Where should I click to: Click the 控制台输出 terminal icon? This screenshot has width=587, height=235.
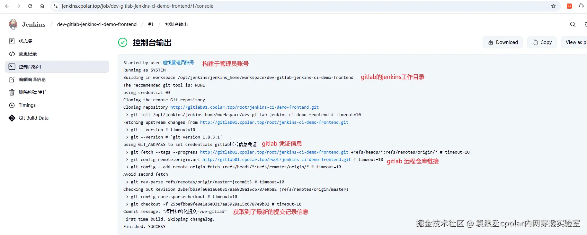coord(12,67)
